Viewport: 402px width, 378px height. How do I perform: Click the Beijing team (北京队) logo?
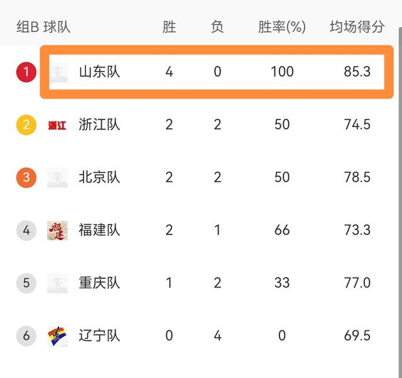click(x=57, y=177)
